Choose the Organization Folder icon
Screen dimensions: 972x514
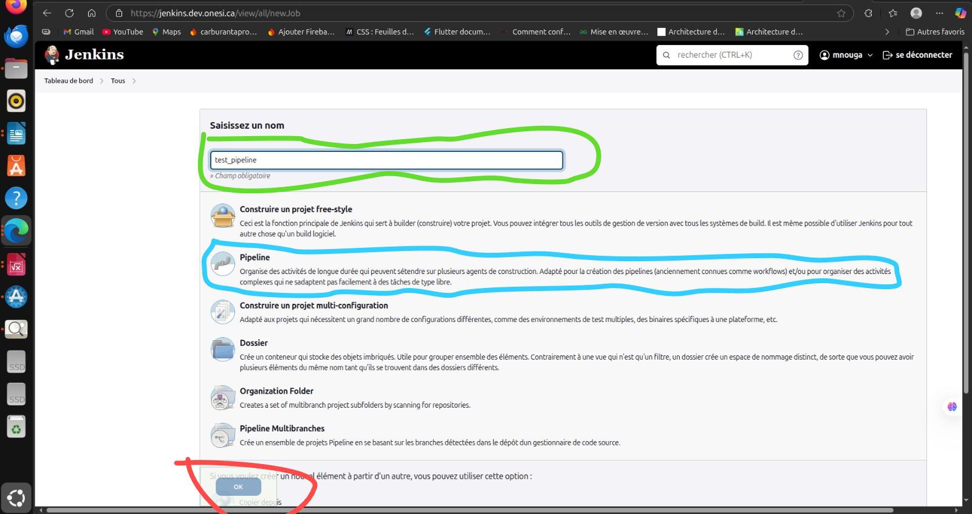[x=223, y=397]
